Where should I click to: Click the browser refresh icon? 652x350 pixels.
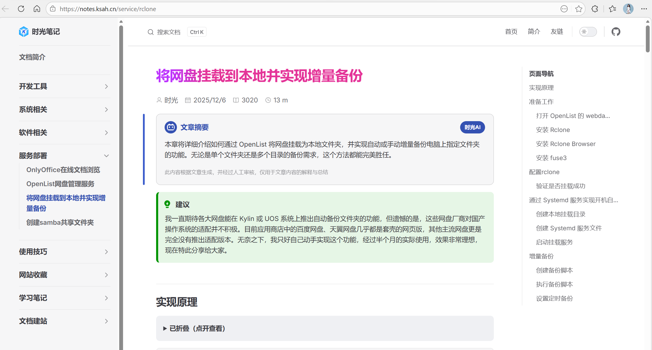(x=21, y=9)
